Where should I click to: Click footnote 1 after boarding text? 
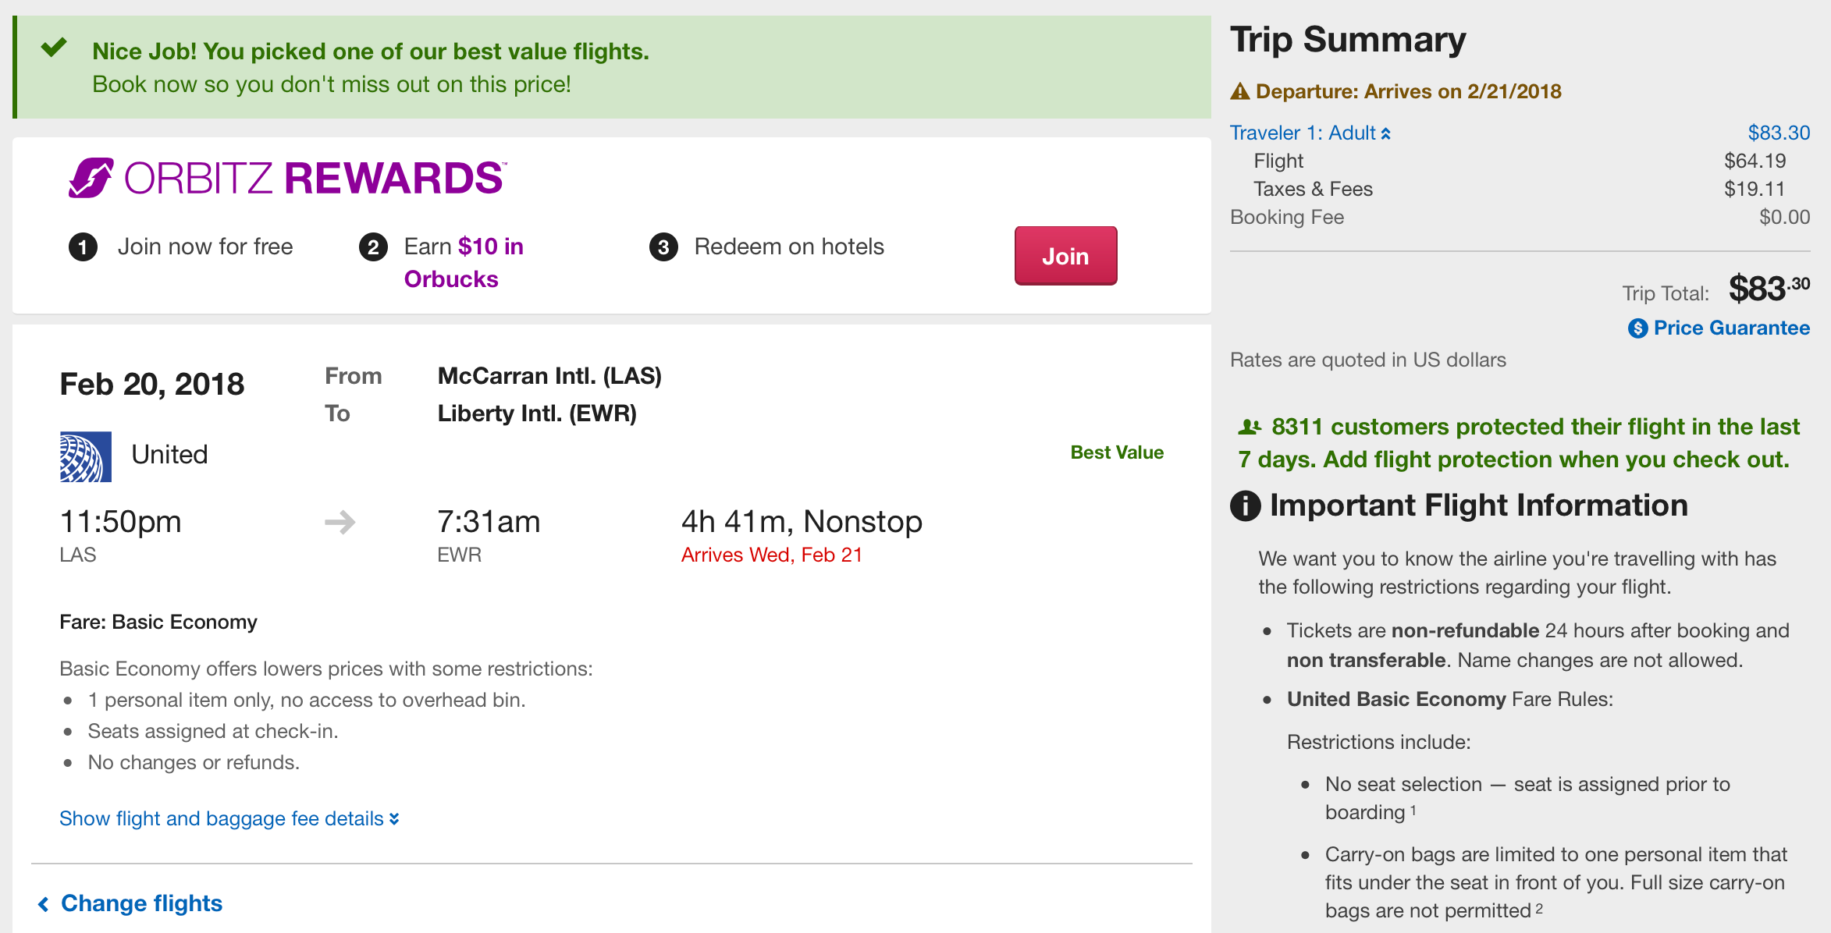[x=1413, y=810]
